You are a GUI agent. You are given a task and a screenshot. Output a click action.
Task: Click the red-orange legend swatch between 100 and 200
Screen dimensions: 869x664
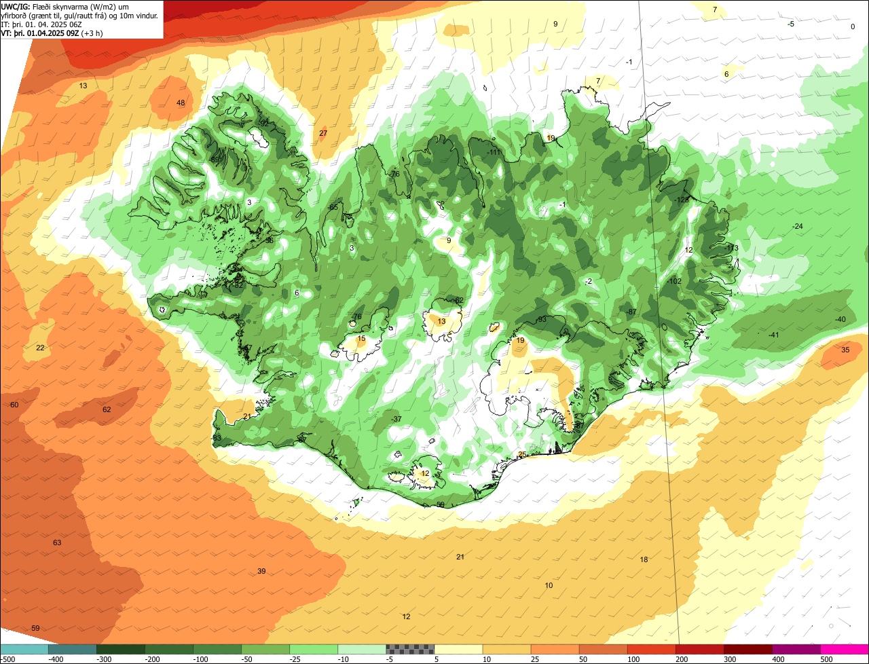[651, 649]
